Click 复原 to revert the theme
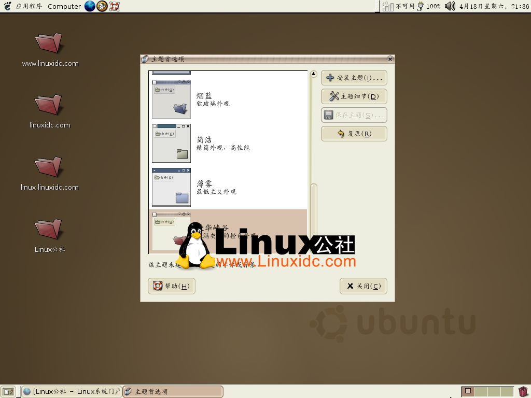The width and height of the screenshot is (531, 398). pyautogui.click(x=354, y=133)
